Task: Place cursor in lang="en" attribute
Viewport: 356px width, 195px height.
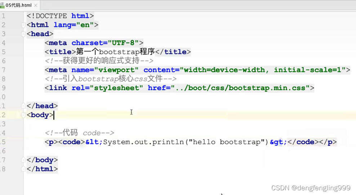Action: pos(74,25)
